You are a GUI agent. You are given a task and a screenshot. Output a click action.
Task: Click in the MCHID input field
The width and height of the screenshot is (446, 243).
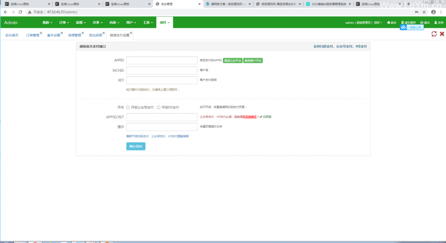pos(162,70)
